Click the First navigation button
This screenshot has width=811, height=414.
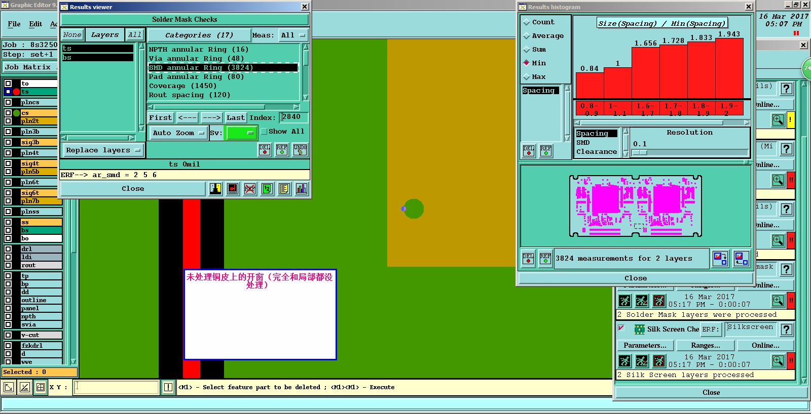[x=161, y=118]
